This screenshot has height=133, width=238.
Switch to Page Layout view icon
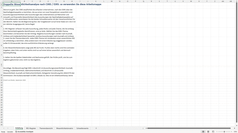point(208,132)
